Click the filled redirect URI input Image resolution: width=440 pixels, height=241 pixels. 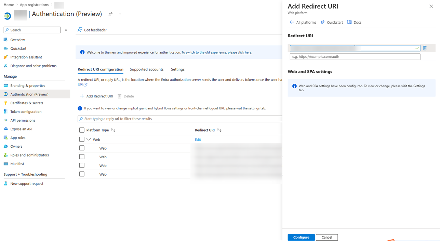[355, 48]
